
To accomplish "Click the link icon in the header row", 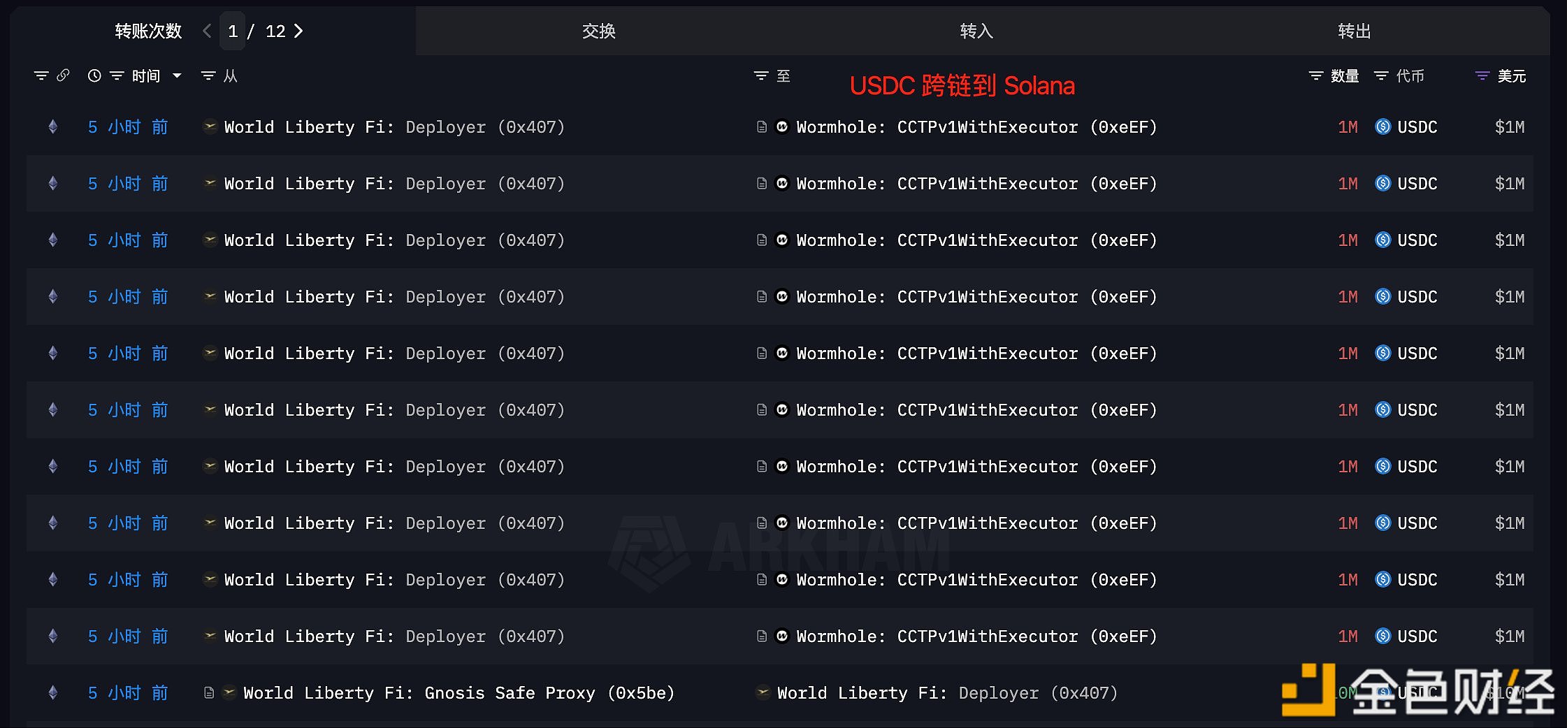I will pos(64,75).
